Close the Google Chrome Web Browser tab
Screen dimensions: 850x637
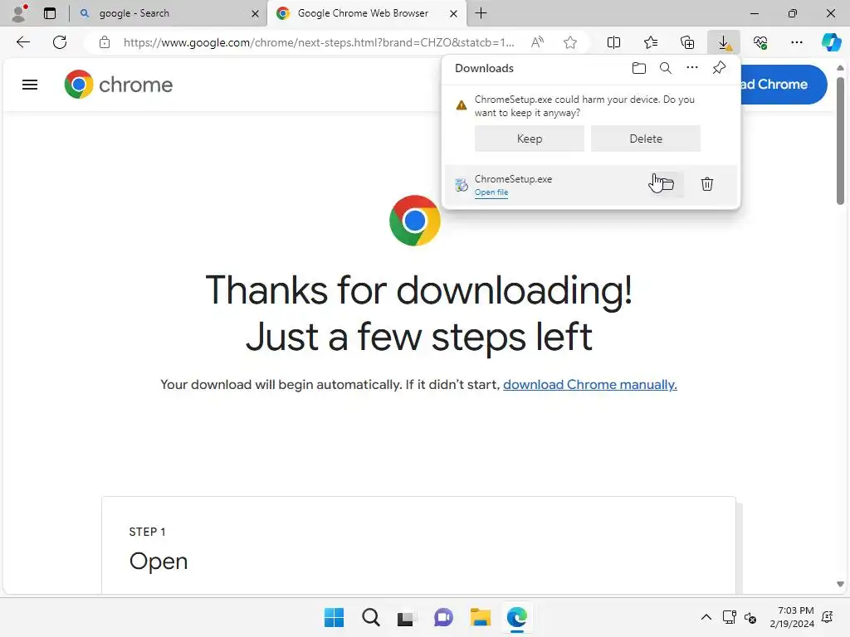tap(454, 13)
